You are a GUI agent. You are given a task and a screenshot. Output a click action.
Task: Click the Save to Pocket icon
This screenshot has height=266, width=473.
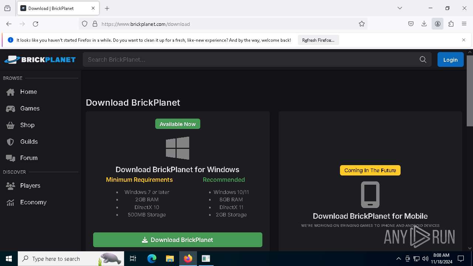(411, 24)
